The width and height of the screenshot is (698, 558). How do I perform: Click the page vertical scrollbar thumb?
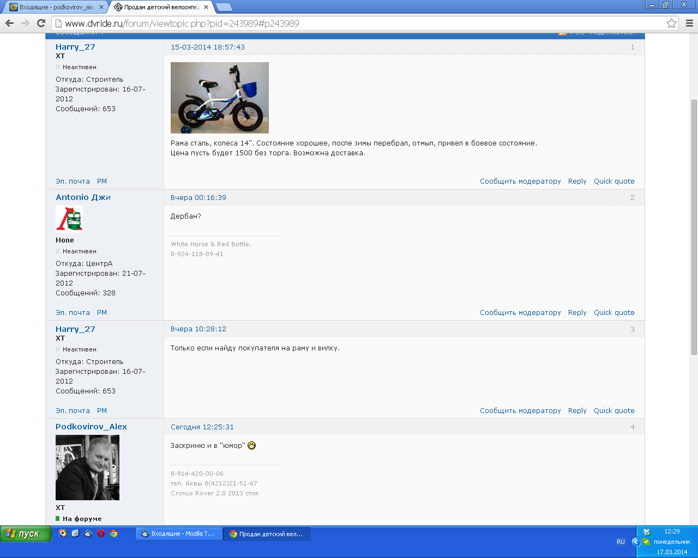[x=694, y=226]
